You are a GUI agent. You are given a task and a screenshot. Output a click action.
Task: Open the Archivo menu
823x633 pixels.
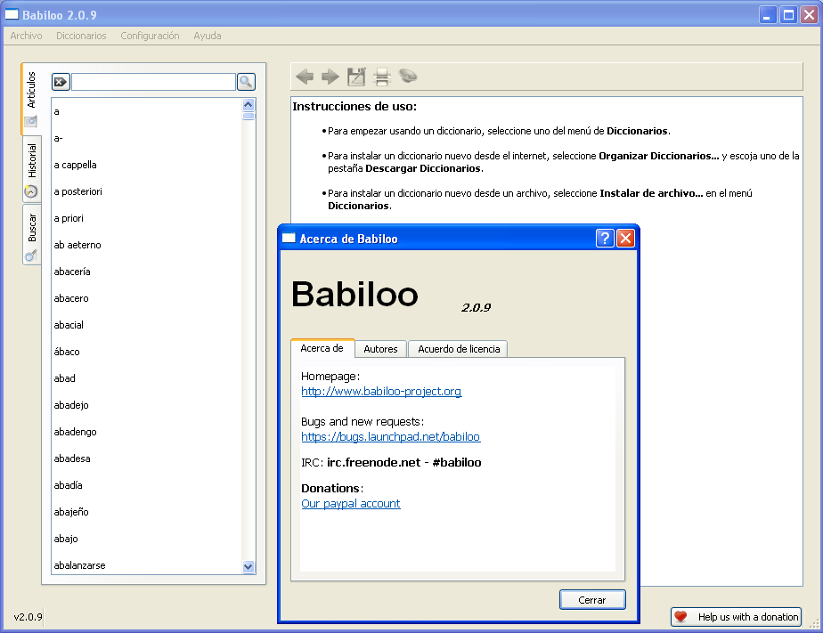click(26, 36)
